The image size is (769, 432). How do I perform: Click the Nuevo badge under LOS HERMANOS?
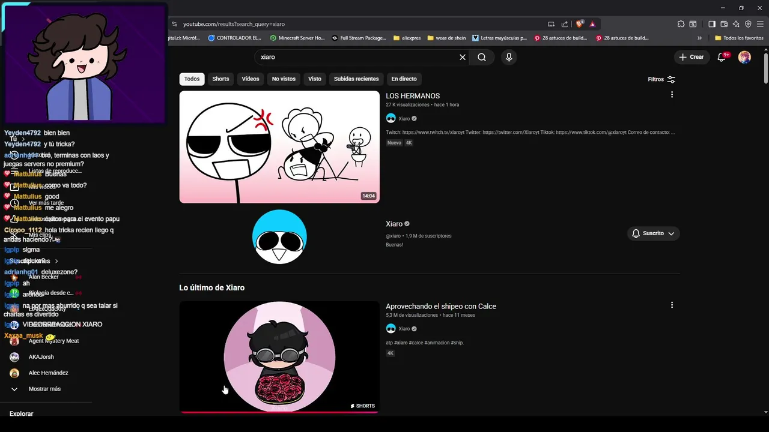[394, 143]
